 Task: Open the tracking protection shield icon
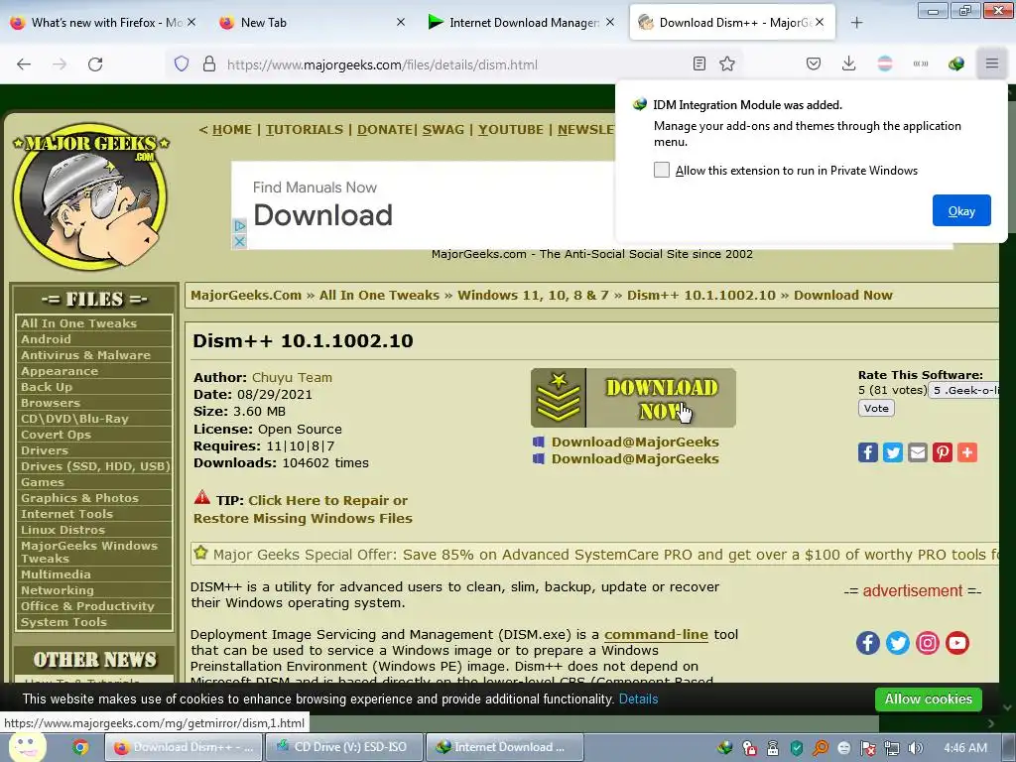182,64
